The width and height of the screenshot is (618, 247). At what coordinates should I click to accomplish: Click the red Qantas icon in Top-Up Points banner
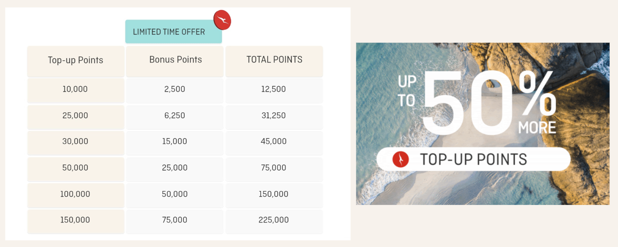click(401, 159)
